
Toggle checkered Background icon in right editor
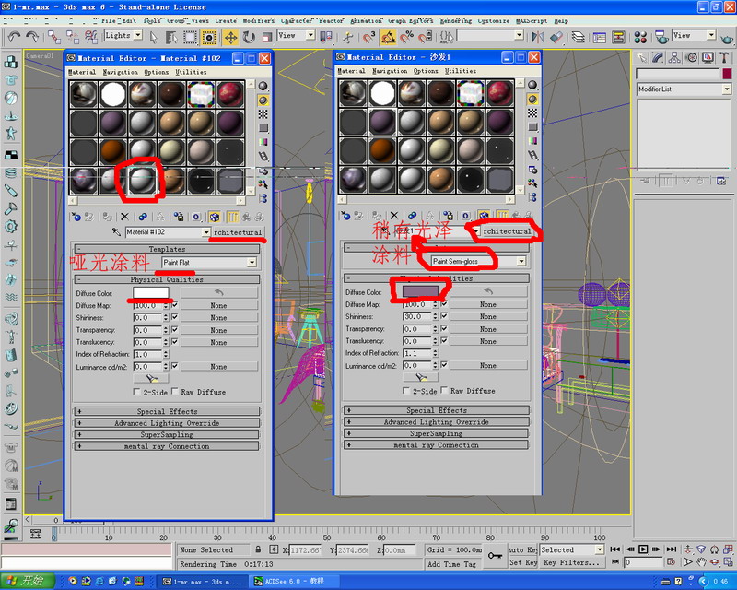pos(532,112)
